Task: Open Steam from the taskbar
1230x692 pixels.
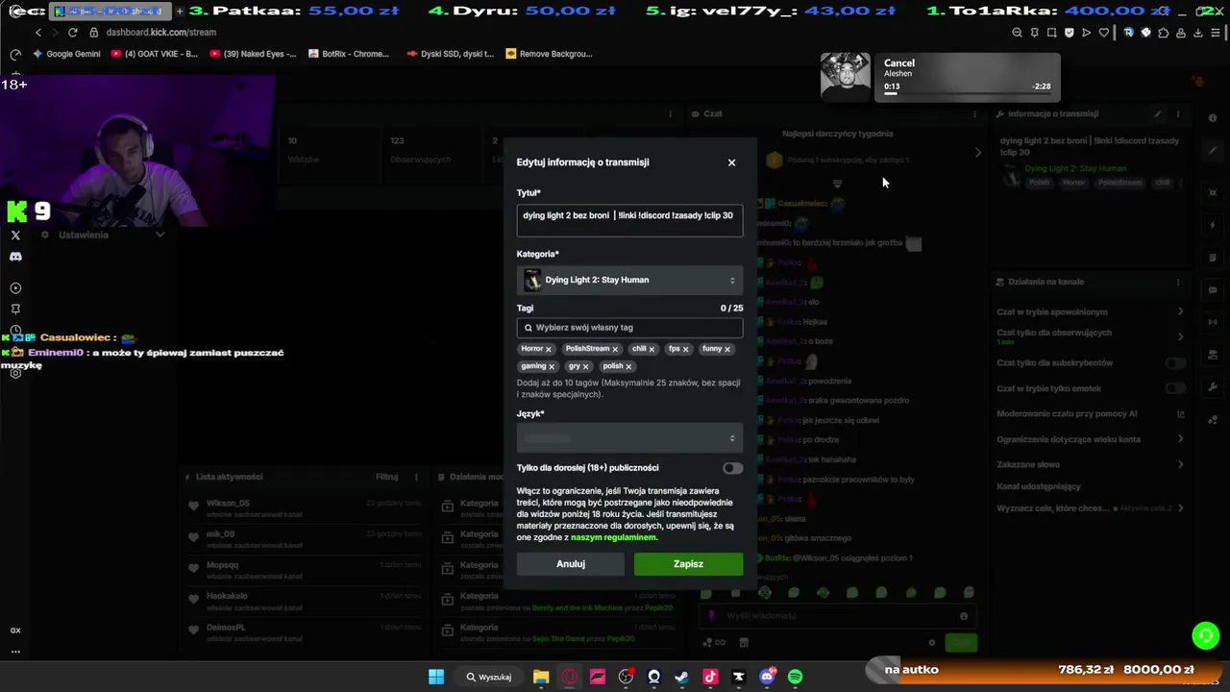Action: point(681,677)
